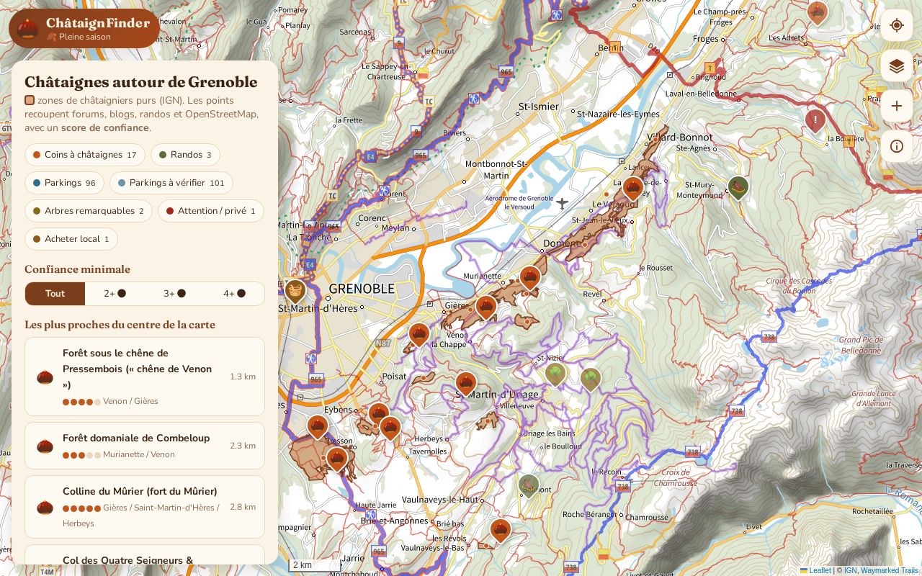Viewport: 922px width, 576px height.
Task: Select the chestnut marker near Le Versoud
Action: [x=633, y=189]
